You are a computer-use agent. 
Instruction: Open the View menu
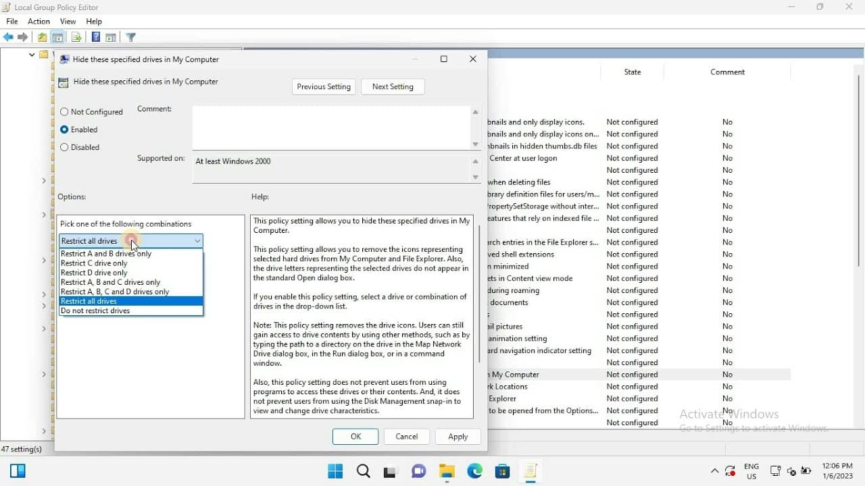[68, 21]
